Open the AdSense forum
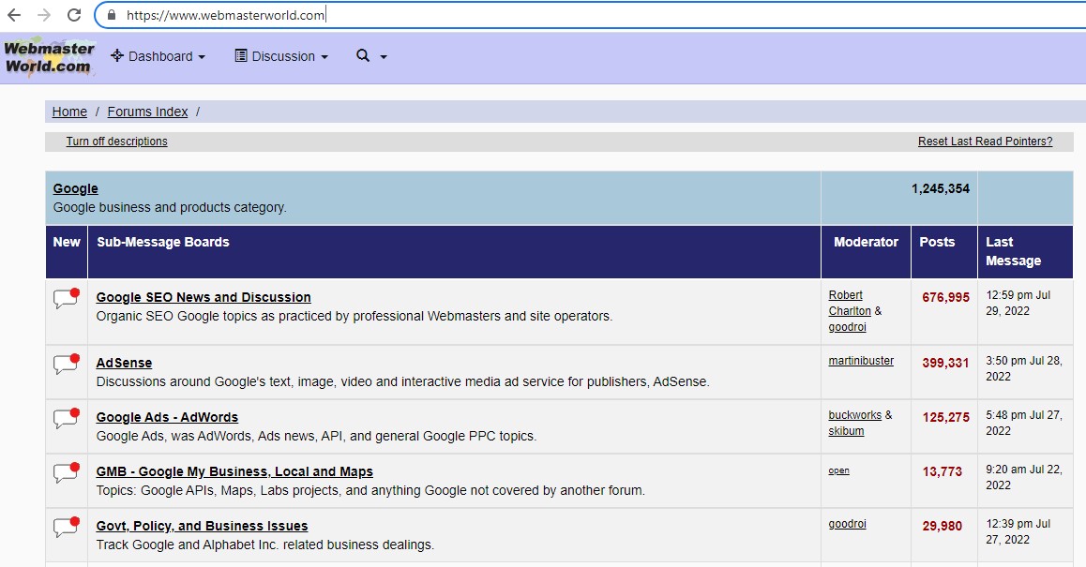 pyautogui.click(x=124, y=363)
